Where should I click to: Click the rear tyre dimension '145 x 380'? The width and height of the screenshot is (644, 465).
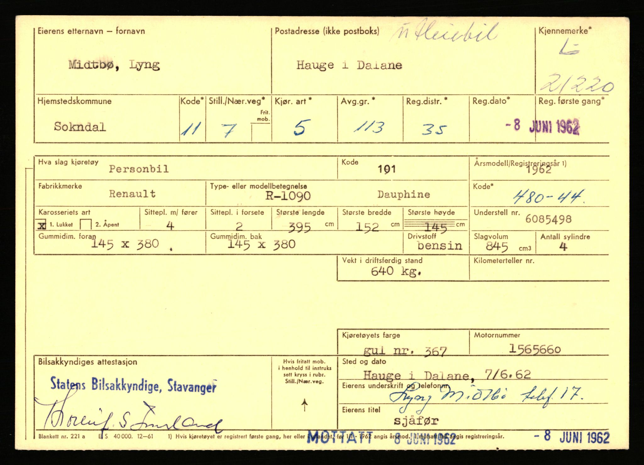click(261, 244)
